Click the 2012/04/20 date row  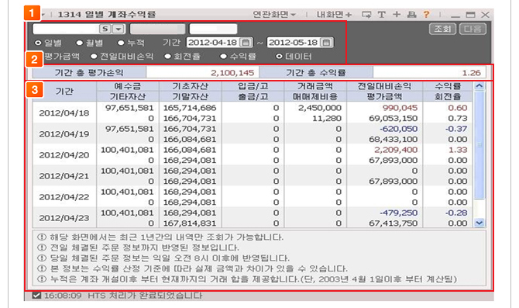click(x=64, y=155)
